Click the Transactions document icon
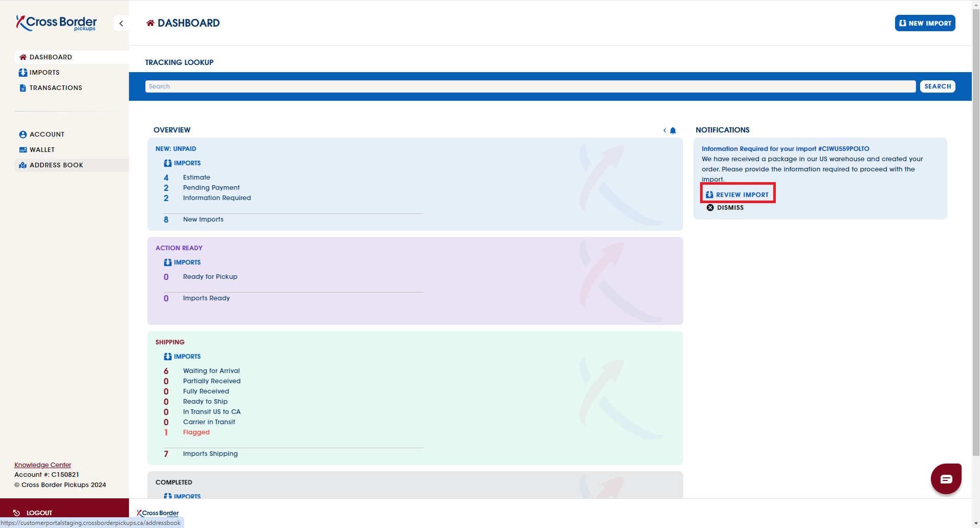Viewport: 980px width, 528px height. point(23,88)
